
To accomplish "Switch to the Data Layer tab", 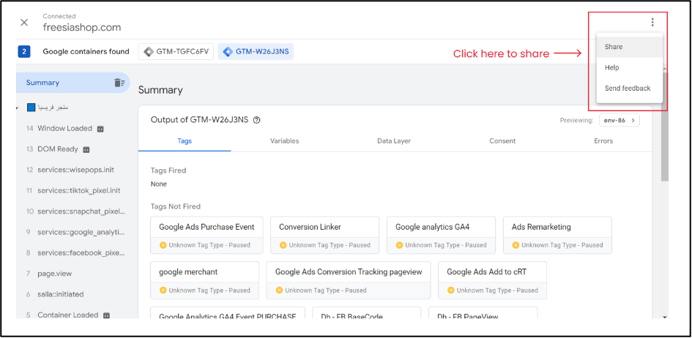I will point(394,141).
